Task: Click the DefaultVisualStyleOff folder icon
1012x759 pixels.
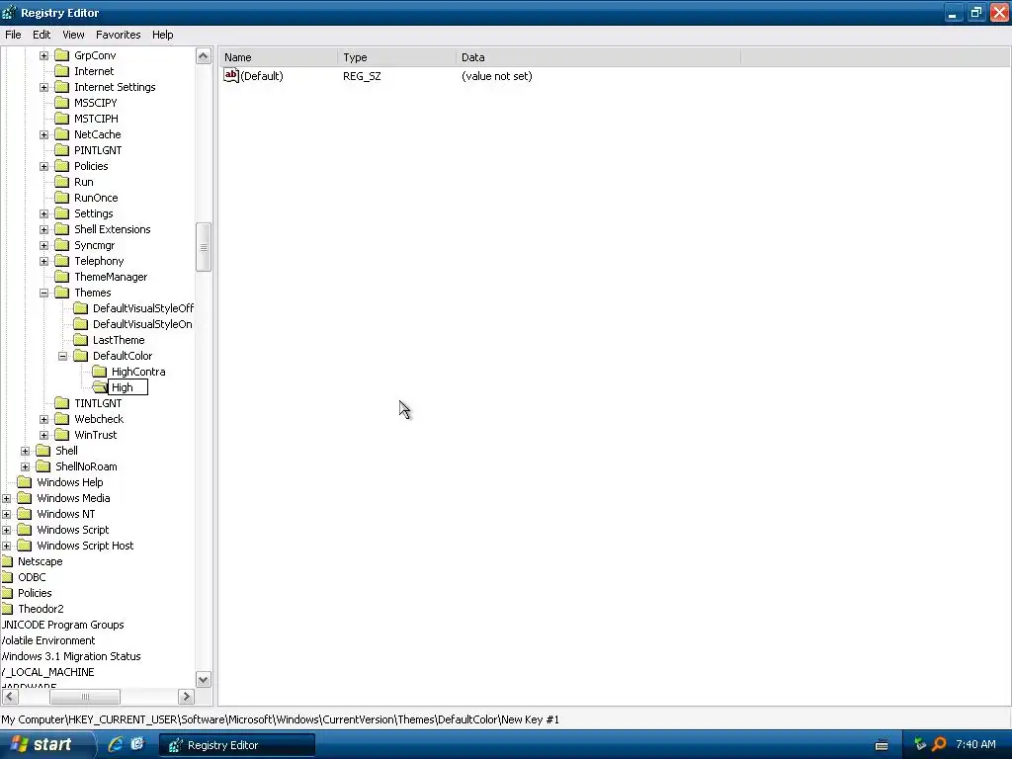Action: pos(81,308)
